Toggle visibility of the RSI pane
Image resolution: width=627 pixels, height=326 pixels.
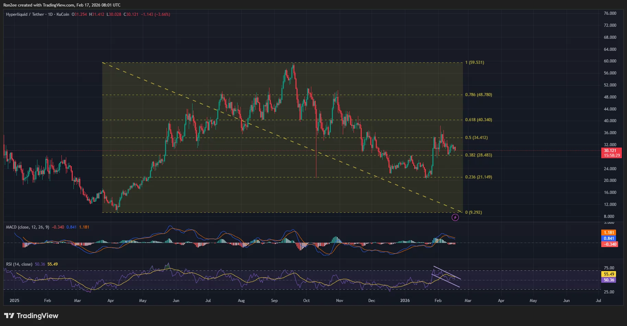pyautogui.click(x=19, y=264)
